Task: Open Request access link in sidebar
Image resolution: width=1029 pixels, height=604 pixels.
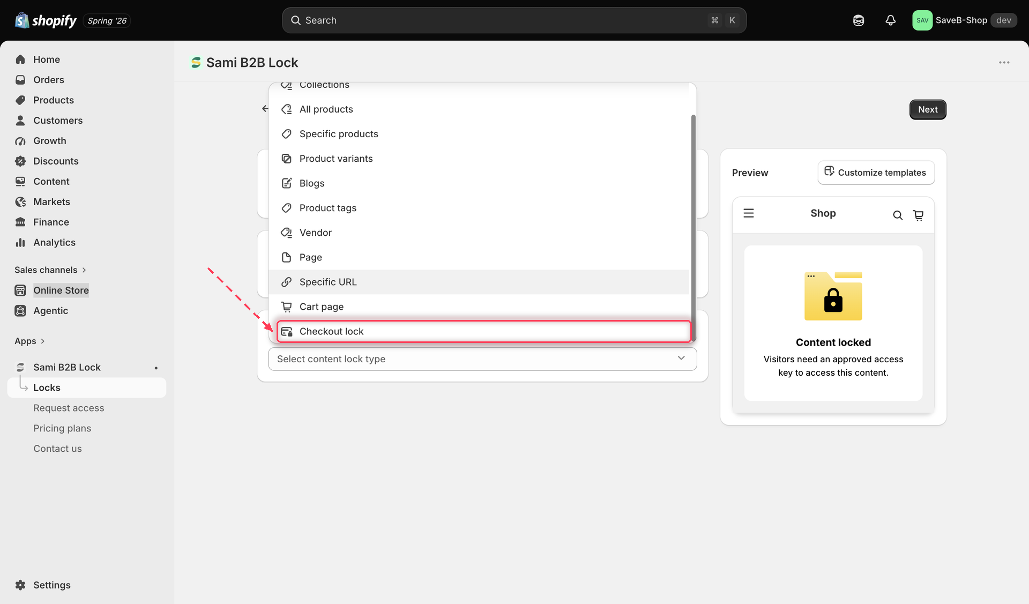Action: coord(69,408)
